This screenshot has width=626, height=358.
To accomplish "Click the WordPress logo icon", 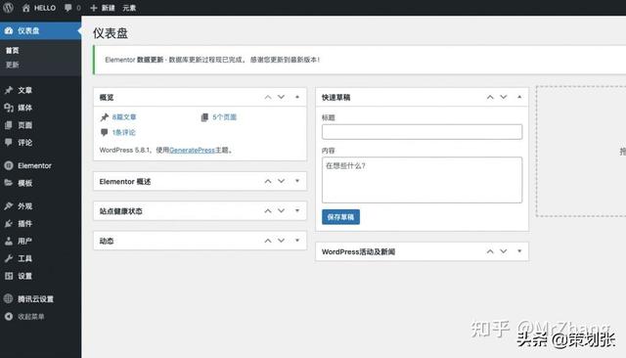I will click(9, 8).
